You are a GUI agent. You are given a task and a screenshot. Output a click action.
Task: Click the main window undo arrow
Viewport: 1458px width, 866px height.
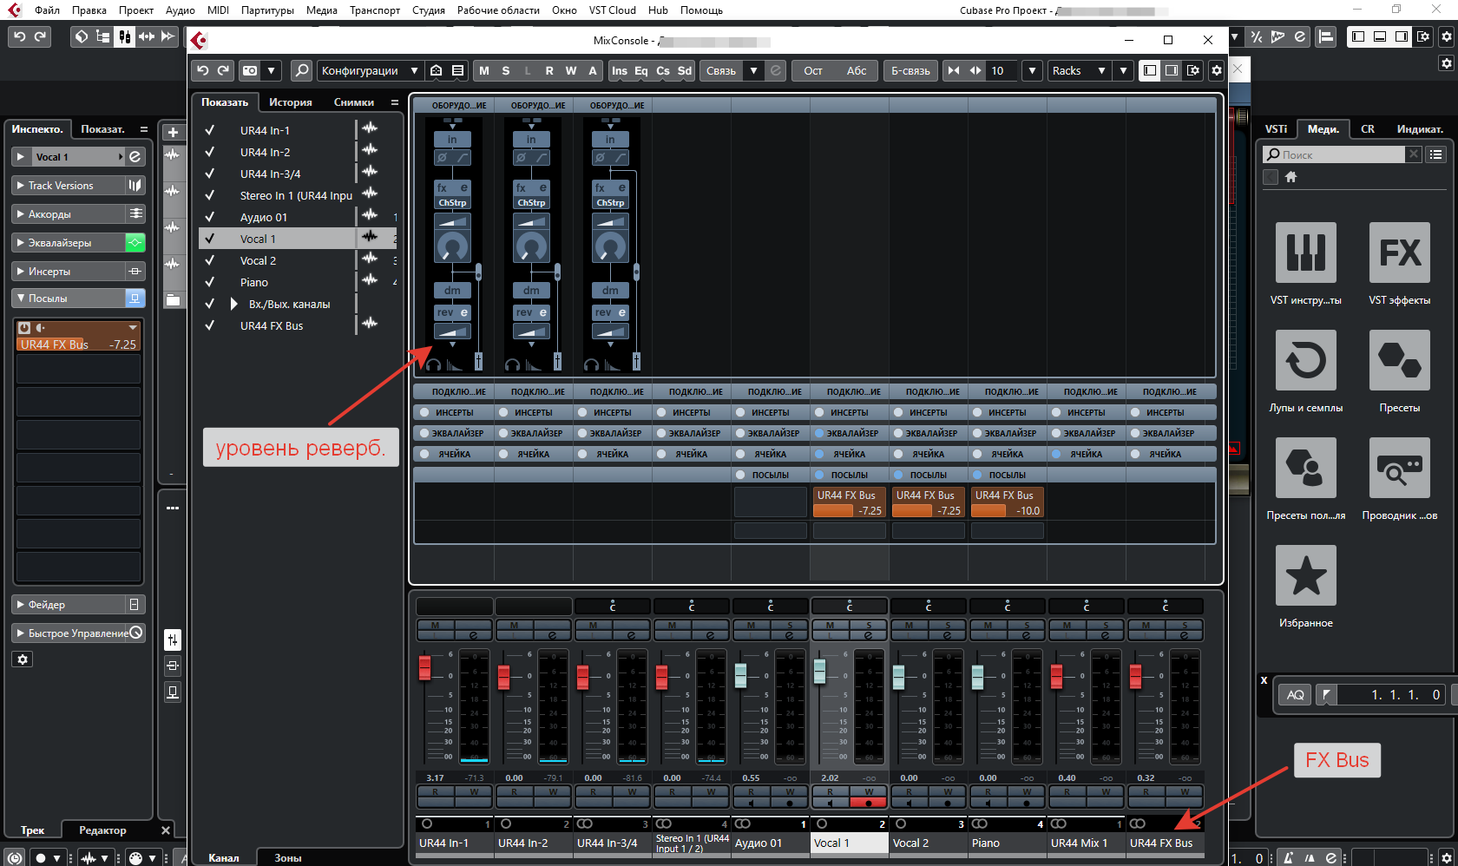(x=19, y=36)
